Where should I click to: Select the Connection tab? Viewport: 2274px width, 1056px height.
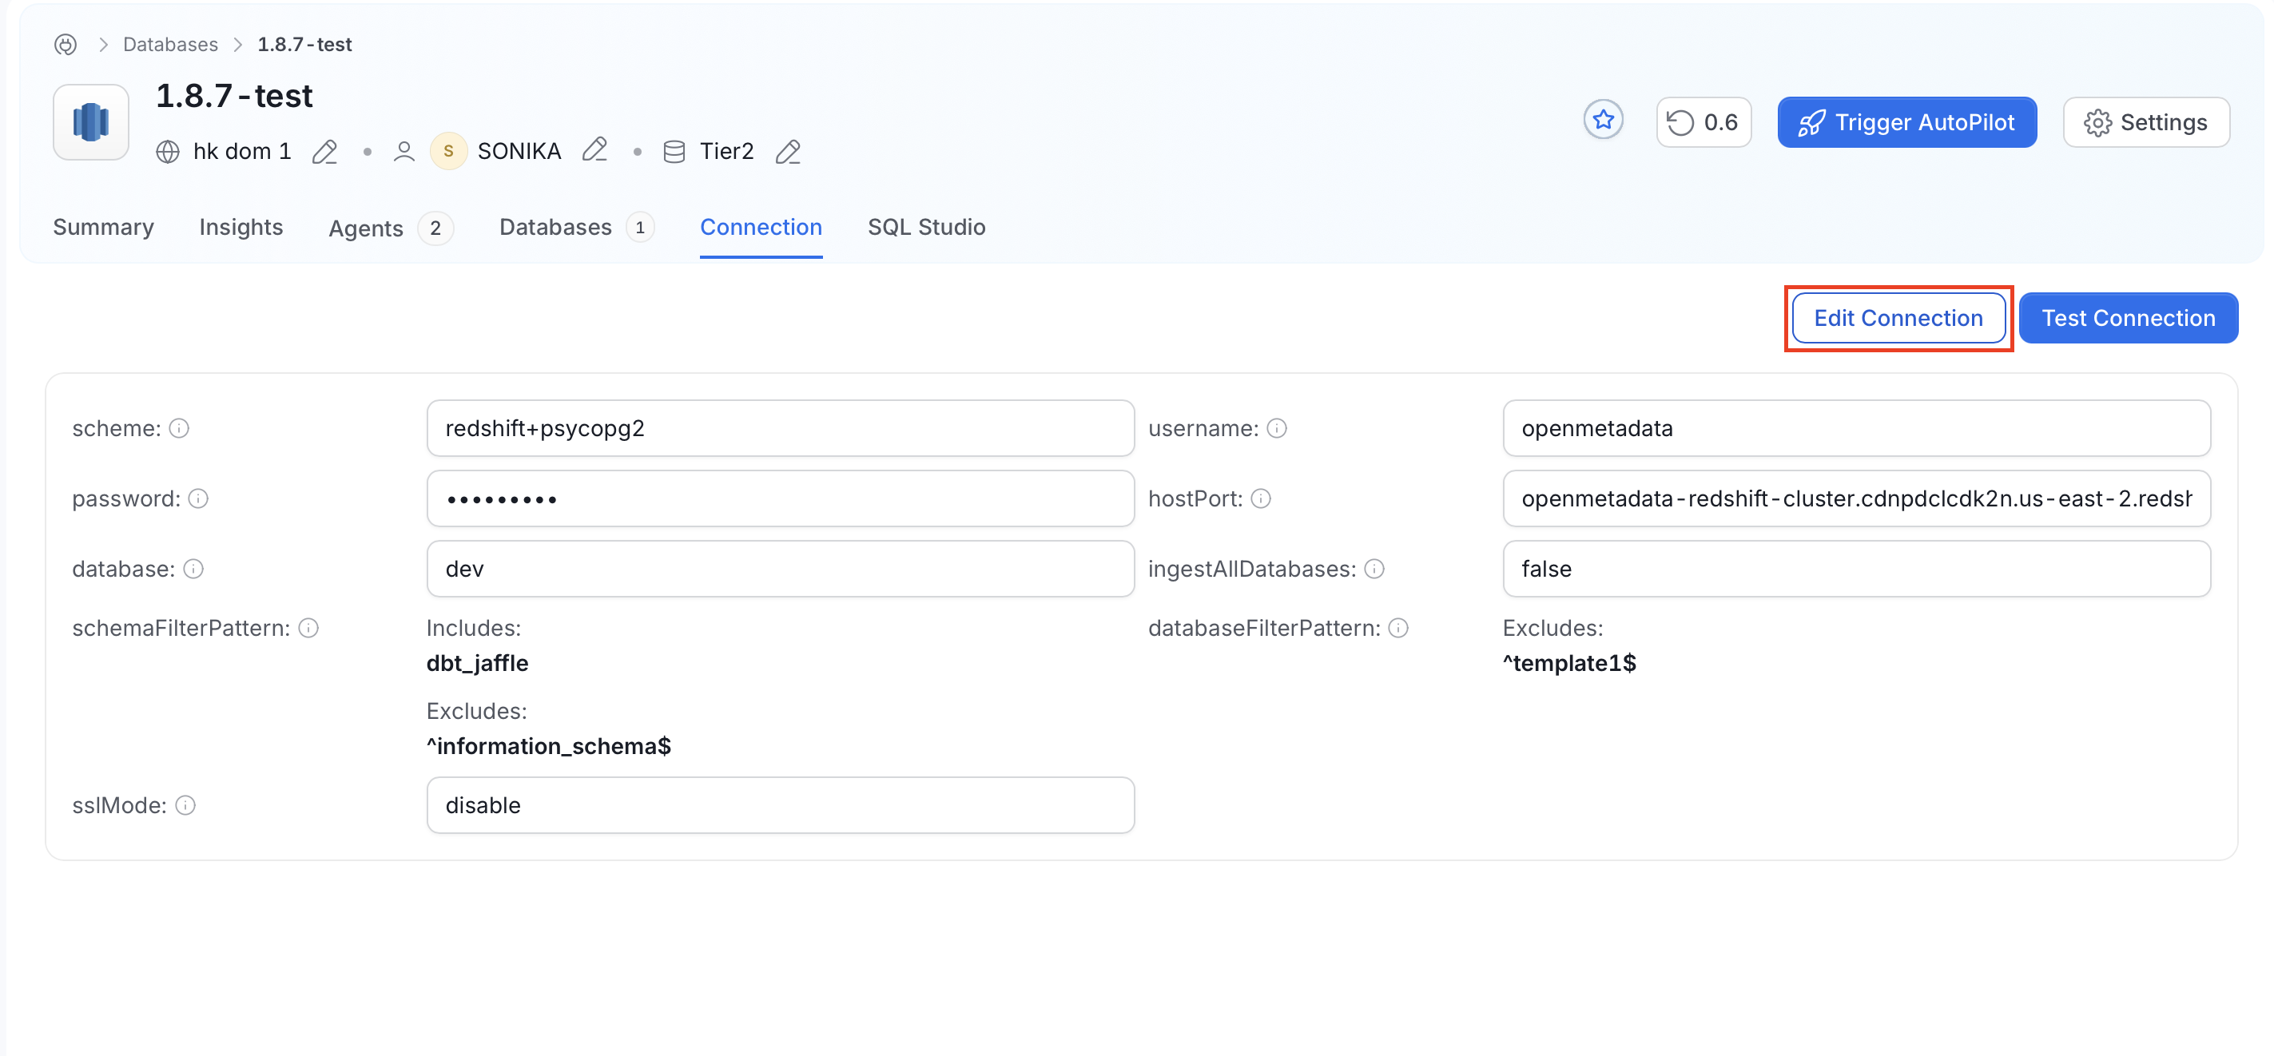[761, 228]
